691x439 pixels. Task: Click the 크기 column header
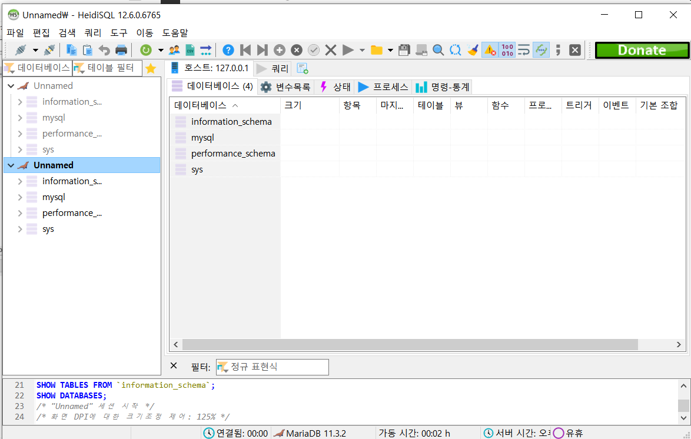coord(310,105)
